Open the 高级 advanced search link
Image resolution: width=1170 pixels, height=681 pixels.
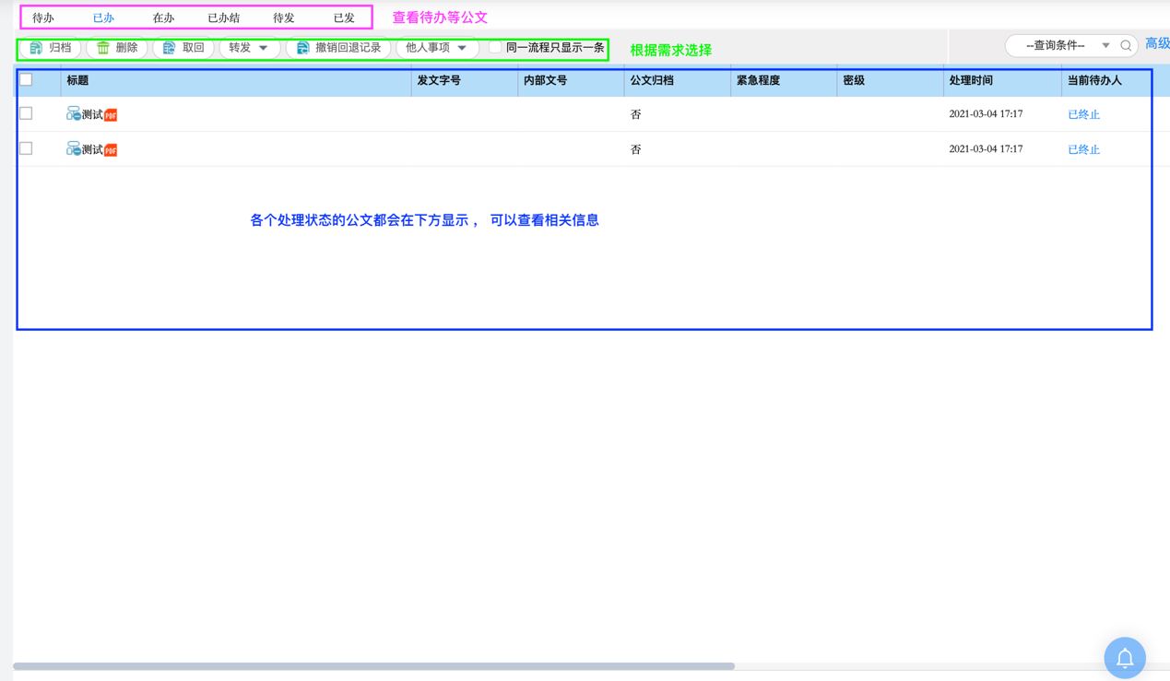pos(1156,43)
